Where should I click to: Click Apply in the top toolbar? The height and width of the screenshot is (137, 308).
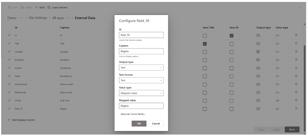pos(26,7)
